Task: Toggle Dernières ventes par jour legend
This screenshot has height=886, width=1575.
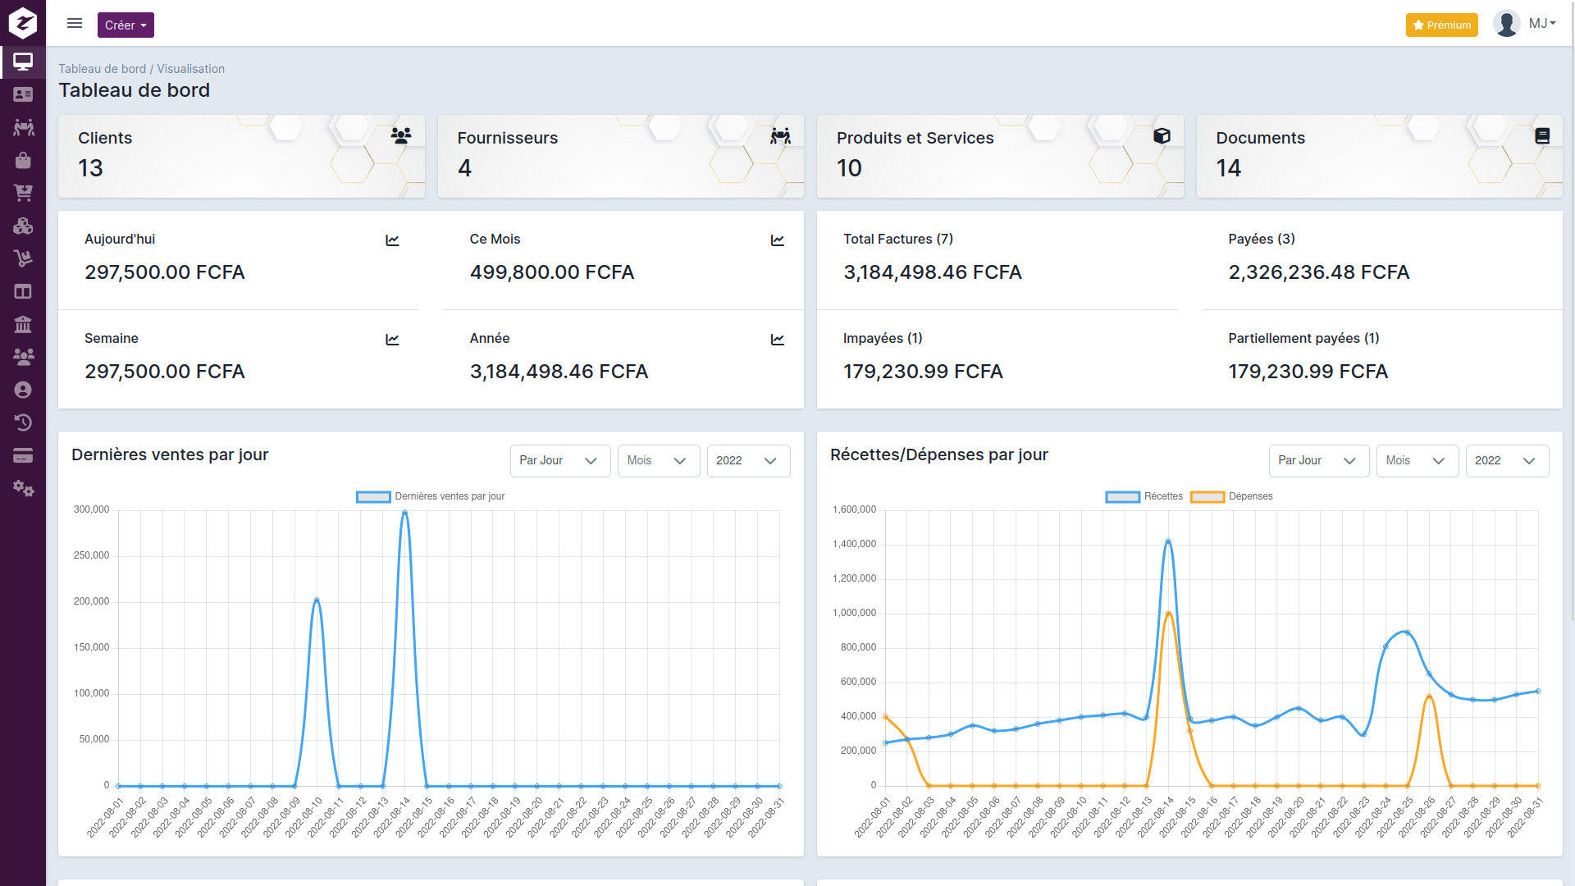Action: click(x=431, y=496)
